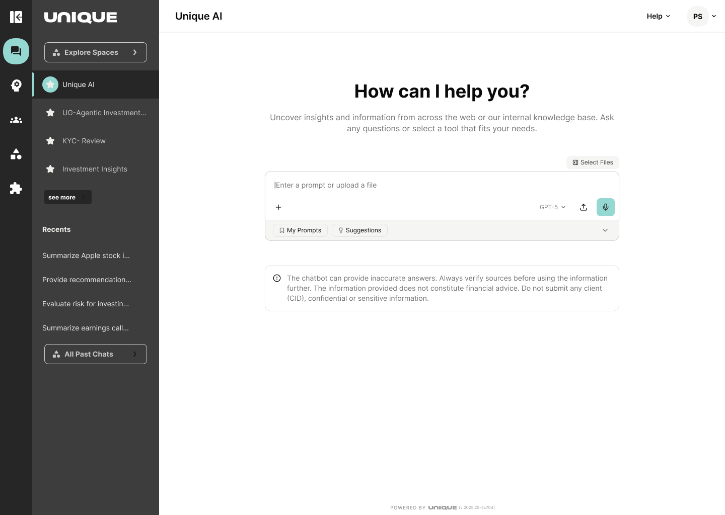Click the upload file icon in the prompt box

click(584, 207)
